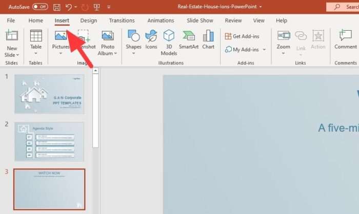The height and width of the screenshot is (214, 359).
Task: Expand the Photo Album dropdown arrow
Action: 115,53
